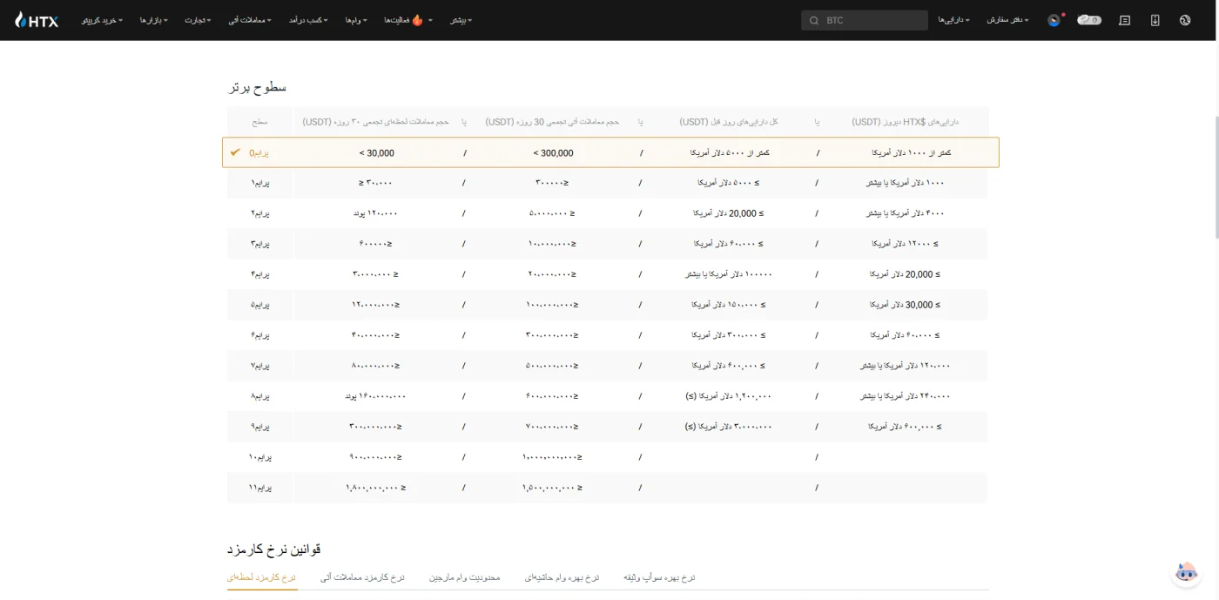Click '≤ 30,000 دلار آمریکا' cell in پرایم5 row
This screenshot has width=1219, height=600.
pos(905,305)
